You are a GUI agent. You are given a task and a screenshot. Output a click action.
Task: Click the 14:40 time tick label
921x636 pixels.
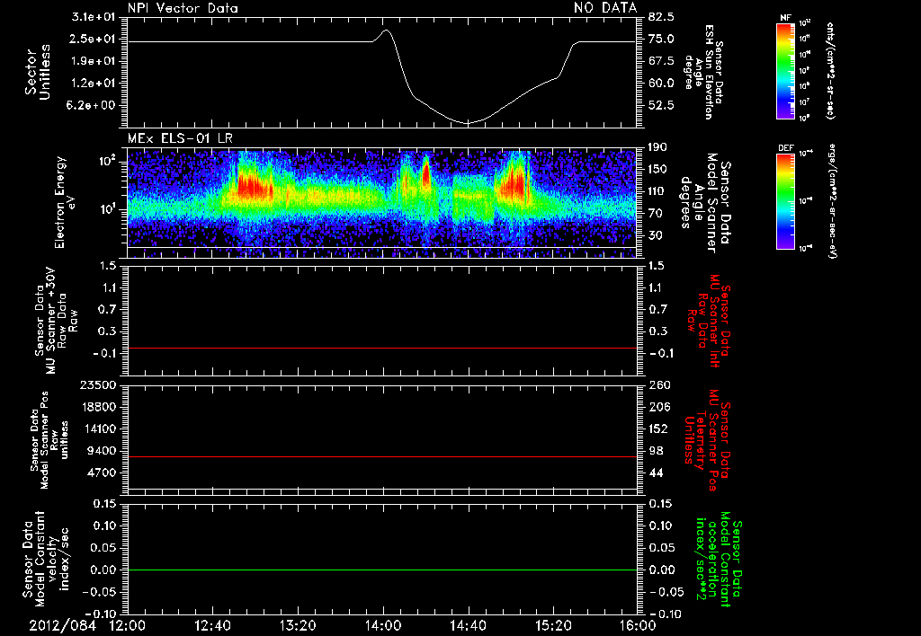pos(468,625)
